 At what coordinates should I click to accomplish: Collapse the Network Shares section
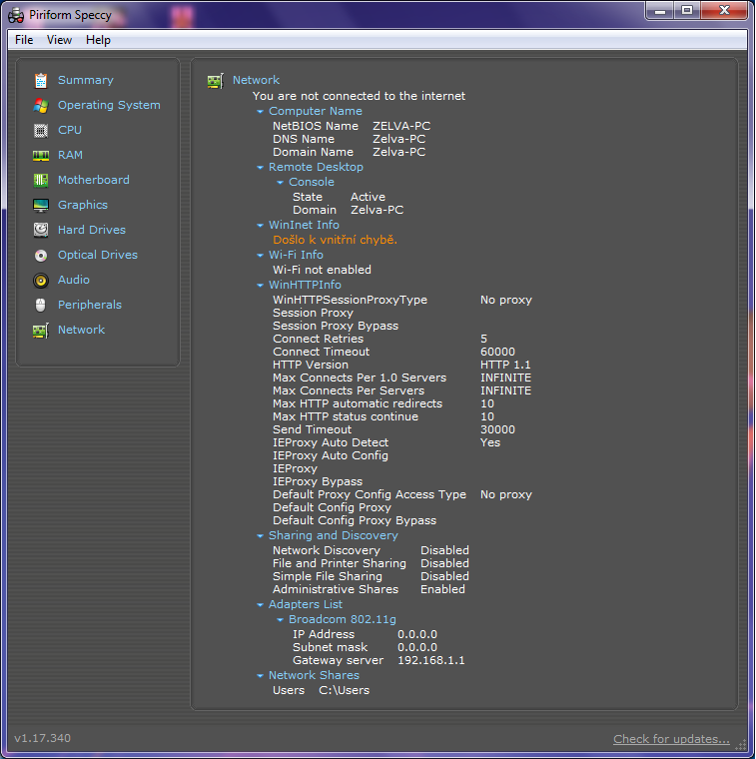pyautogui.click(x=260, y=676)
